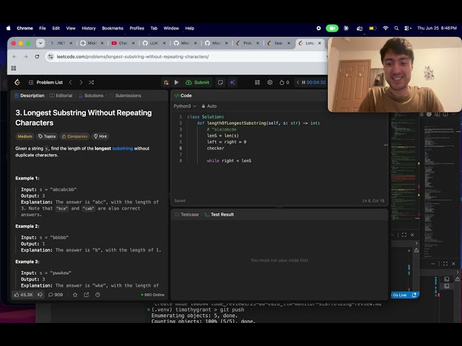The height and width of the screenshot is (346, 462).
Task: Switch to the Solutions tab
Action: (x=91, y=96)
